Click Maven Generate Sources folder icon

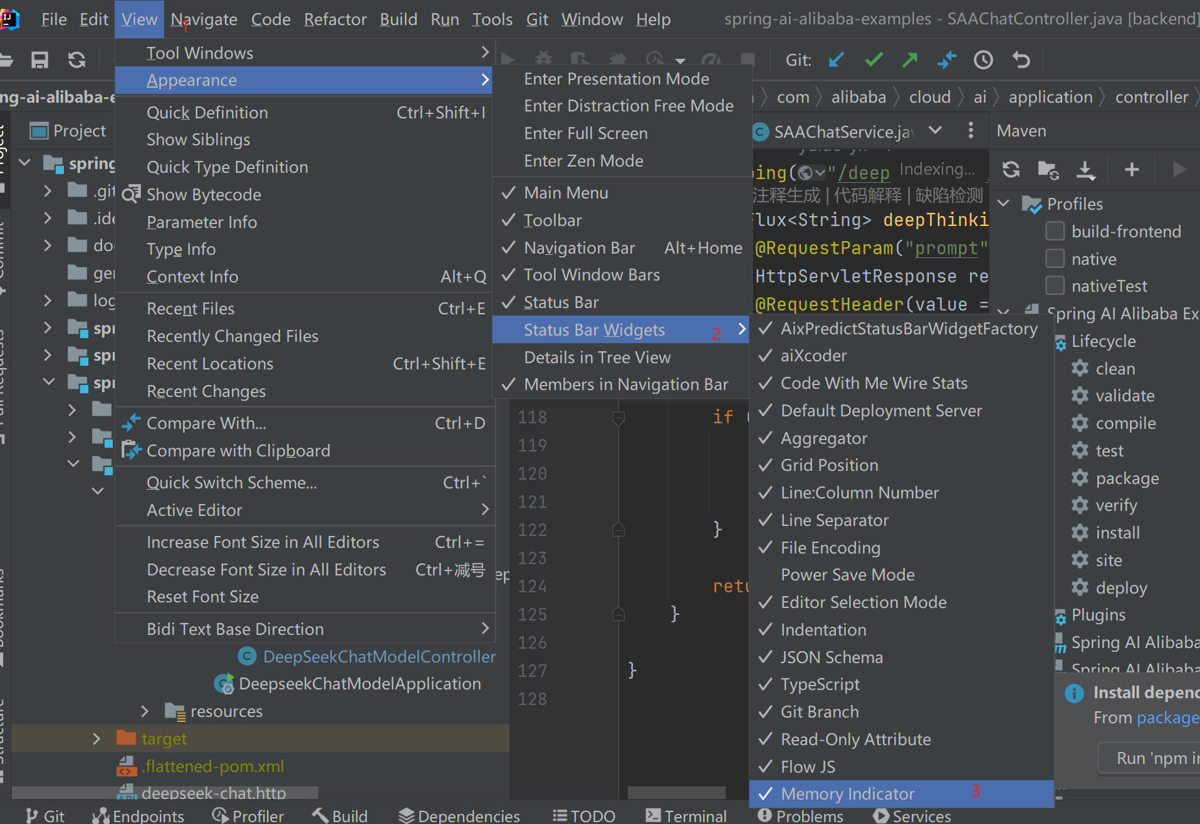click(x=1048, y=170)
